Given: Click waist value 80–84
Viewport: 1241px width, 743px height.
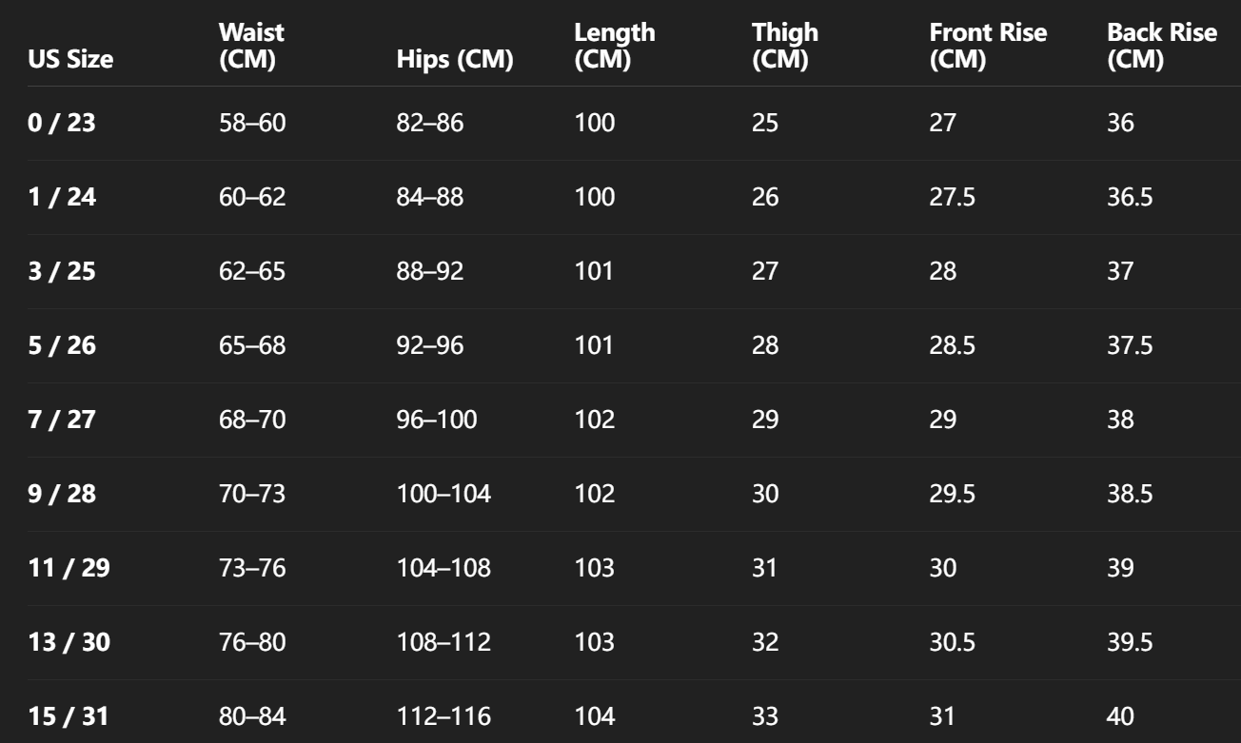Looking at the screenshot, I should pos(252,716).
